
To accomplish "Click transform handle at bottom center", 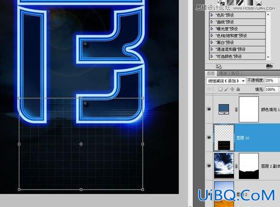I will pos(81,189).
